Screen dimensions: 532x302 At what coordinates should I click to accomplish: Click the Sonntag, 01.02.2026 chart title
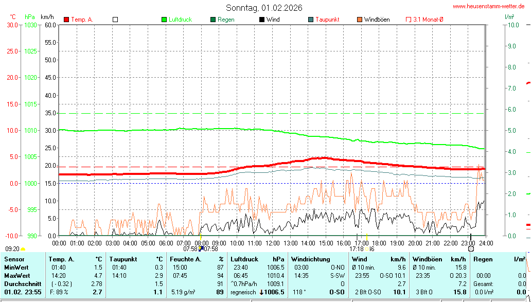click(264, 8)
